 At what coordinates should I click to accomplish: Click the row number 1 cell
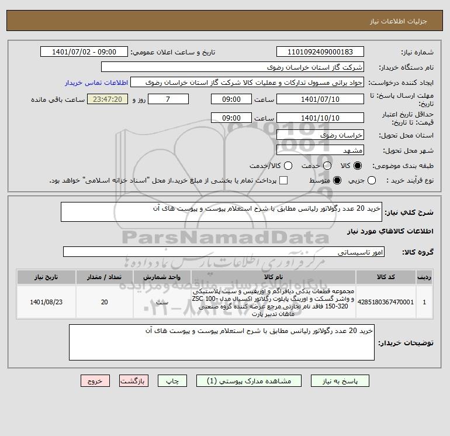[x=424, y=303]
